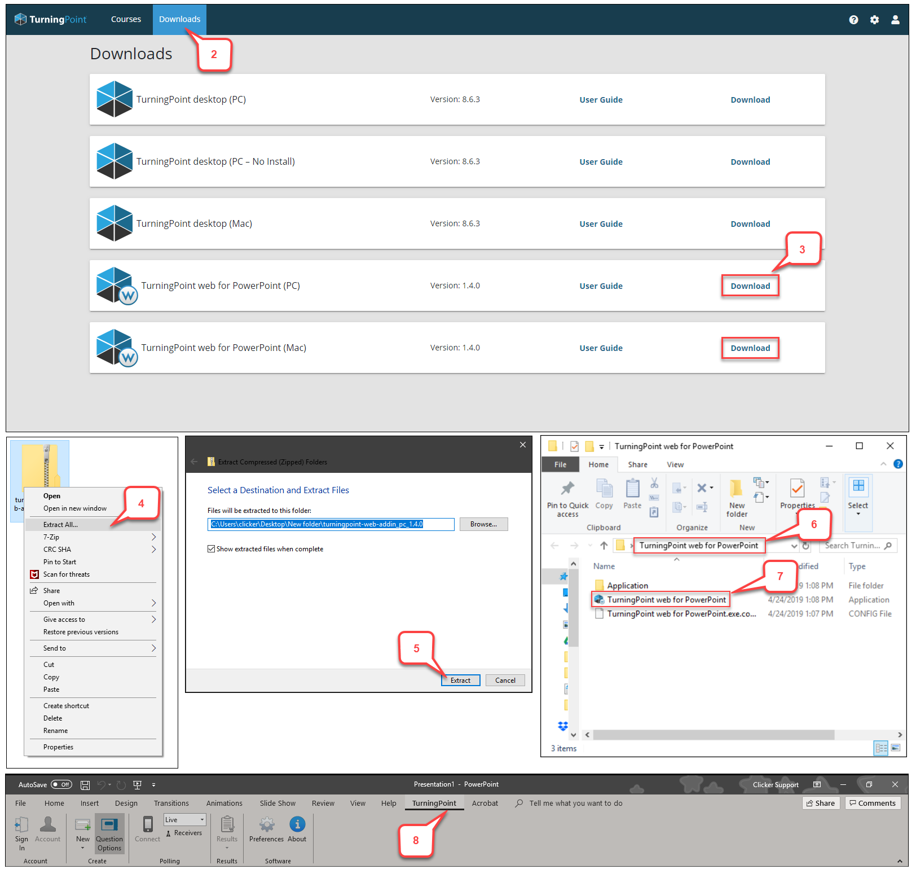
Task: Click the Share button in PowerPoint
Action: click(x=821, y=803)
